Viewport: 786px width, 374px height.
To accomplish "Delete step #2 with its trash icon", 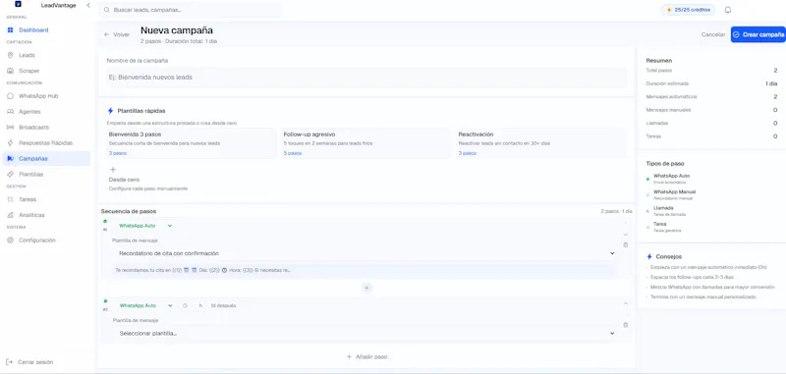I will (625, 325).
